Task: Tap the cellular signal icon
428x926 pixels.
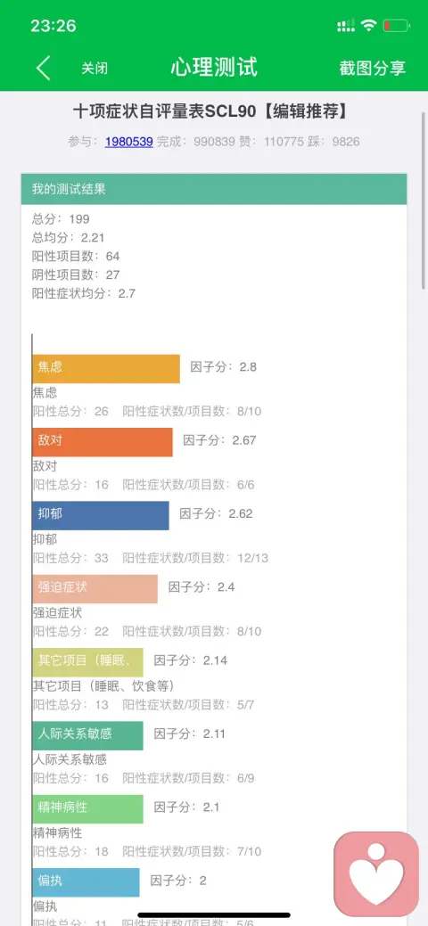Action: [346, 25]
